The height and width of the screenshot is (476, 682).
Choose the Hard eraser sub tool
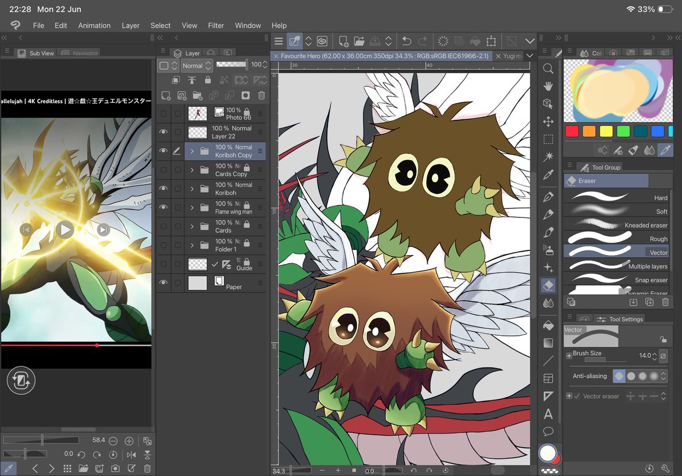click(x=617, y=197)
